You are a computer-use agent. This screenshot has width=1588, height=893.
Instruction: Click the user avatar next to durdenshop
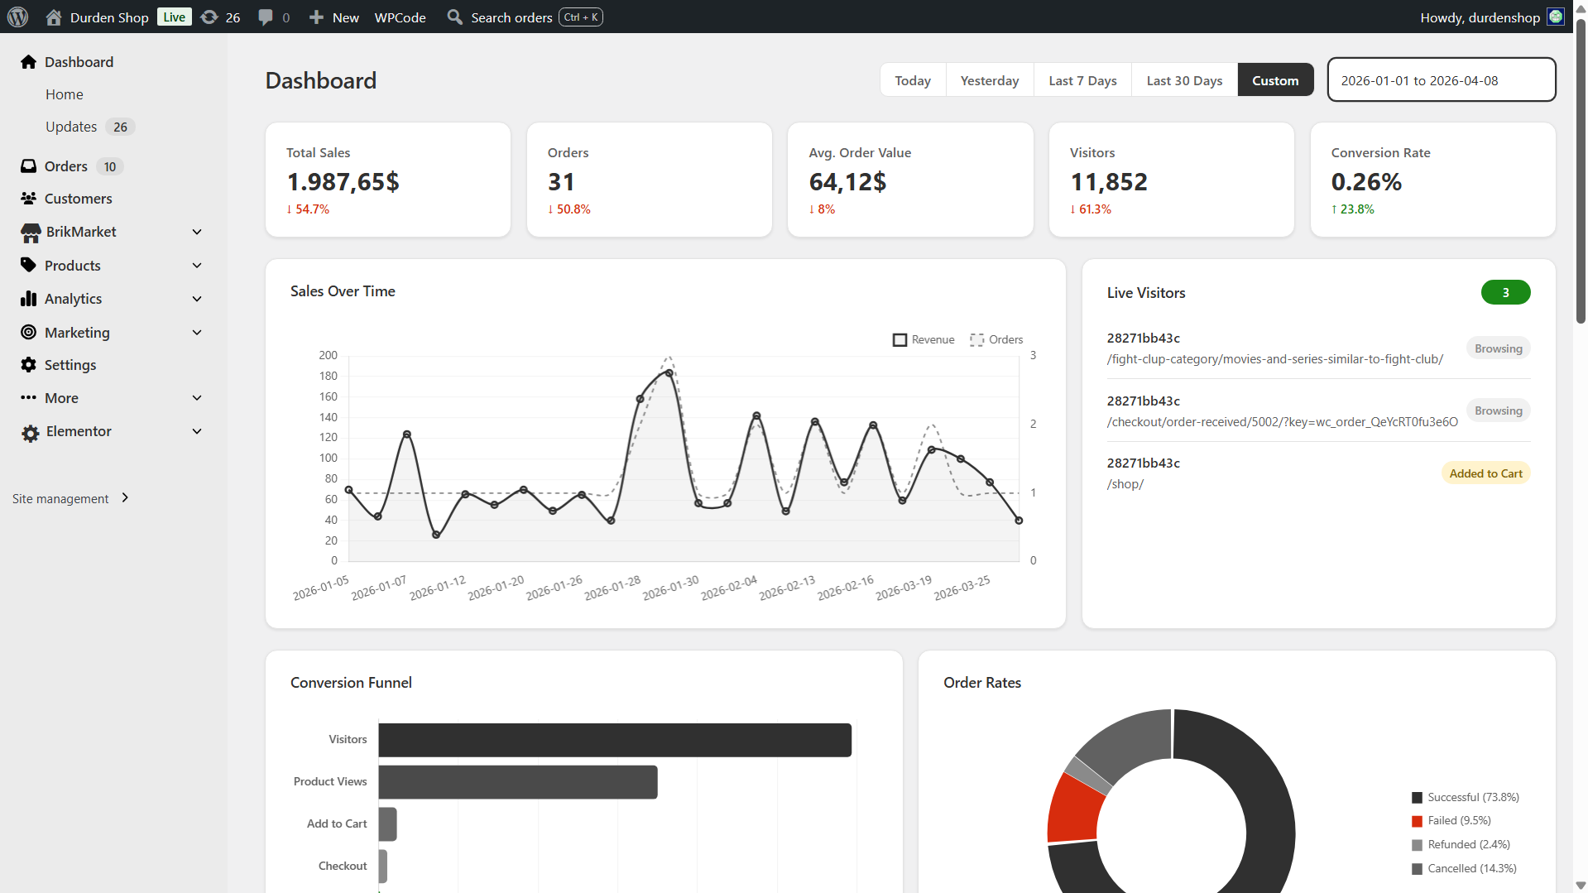tap(1555, 17)
